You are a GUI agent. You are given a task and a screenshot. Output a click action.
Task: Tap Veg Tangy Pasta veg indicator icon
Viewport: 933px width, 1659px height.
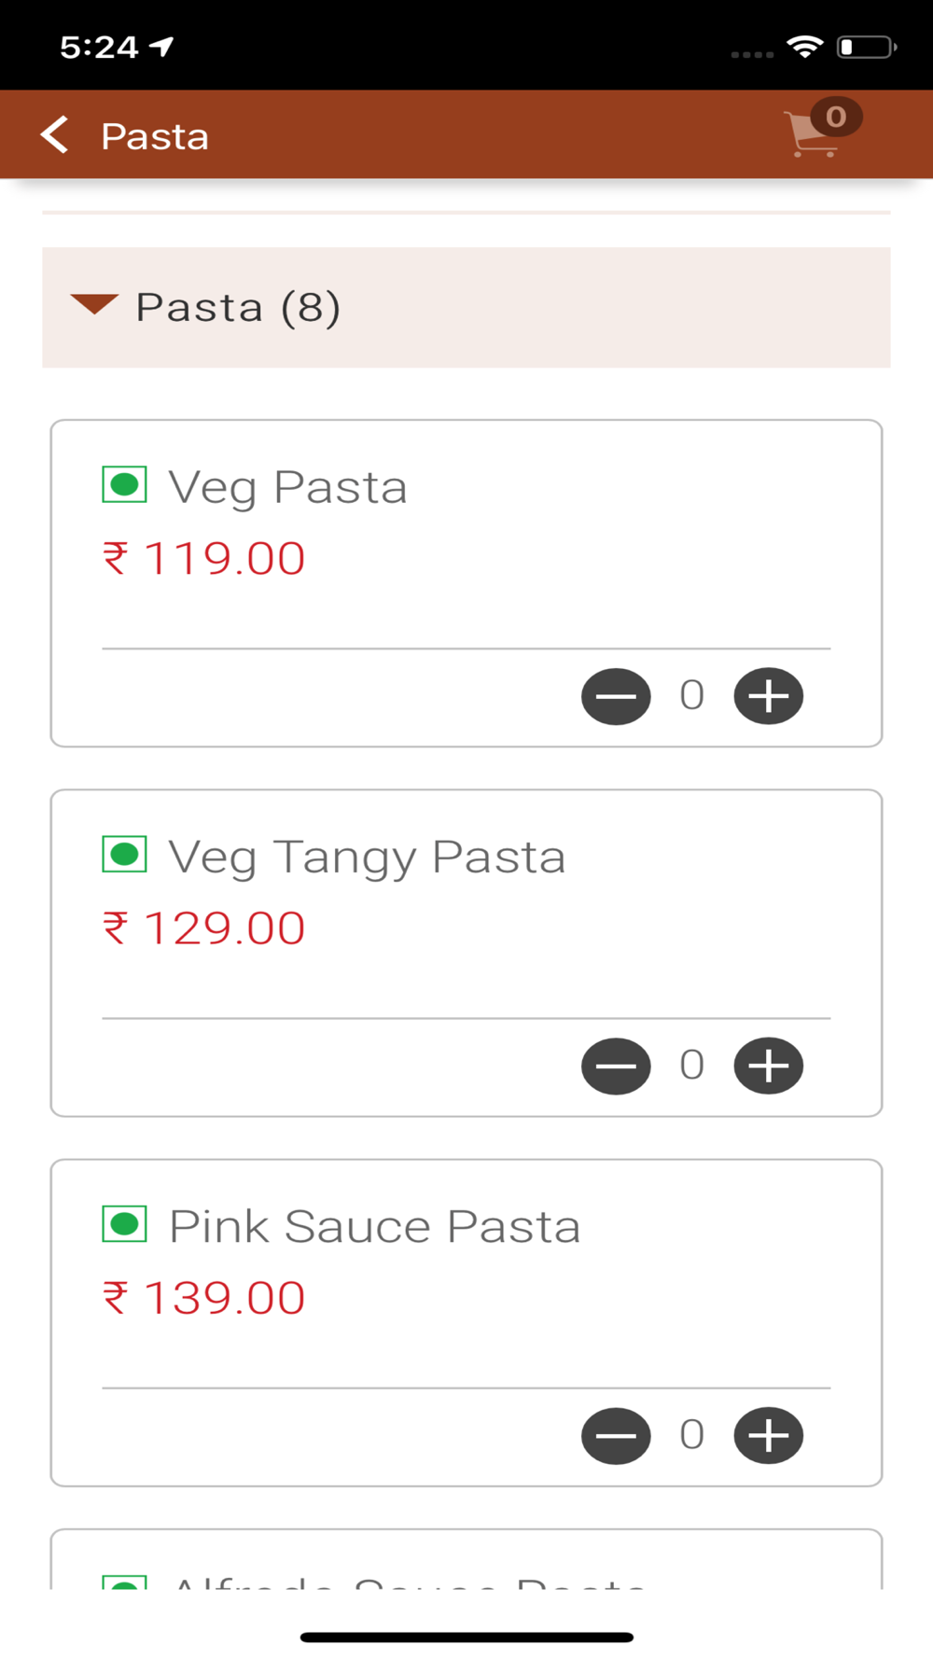pyautogui.click(x=124, y=855)
